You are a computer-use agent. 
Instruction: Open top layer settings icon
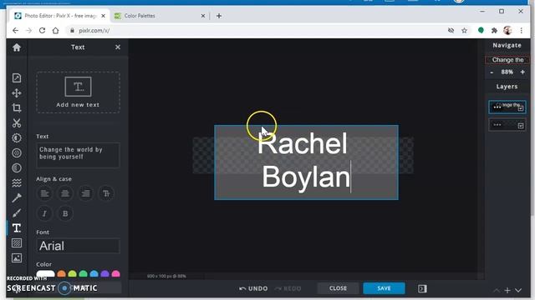click(521, 108)
